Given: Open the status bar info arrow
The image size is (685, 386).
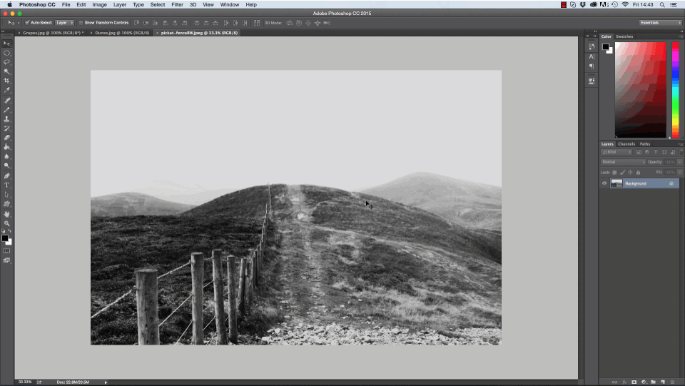Looking at the screenshot, I should [106, 382].
